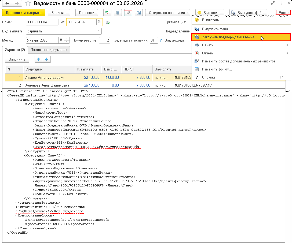The image size is (292, 243).
Task: Click the Выплатить coin icon in the menu
Action: [x=197, y=20]
